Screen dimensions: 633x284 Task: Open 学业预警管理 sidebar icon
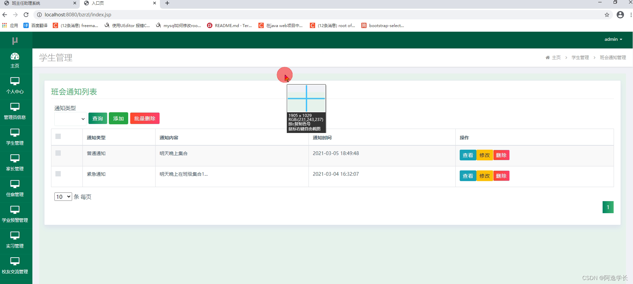15,210
